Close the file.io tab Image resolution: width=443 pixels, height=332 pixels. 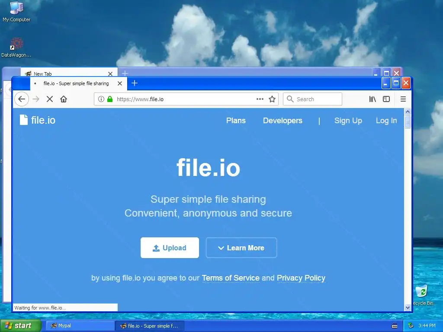pyautogui.click(x=120, y=83)
